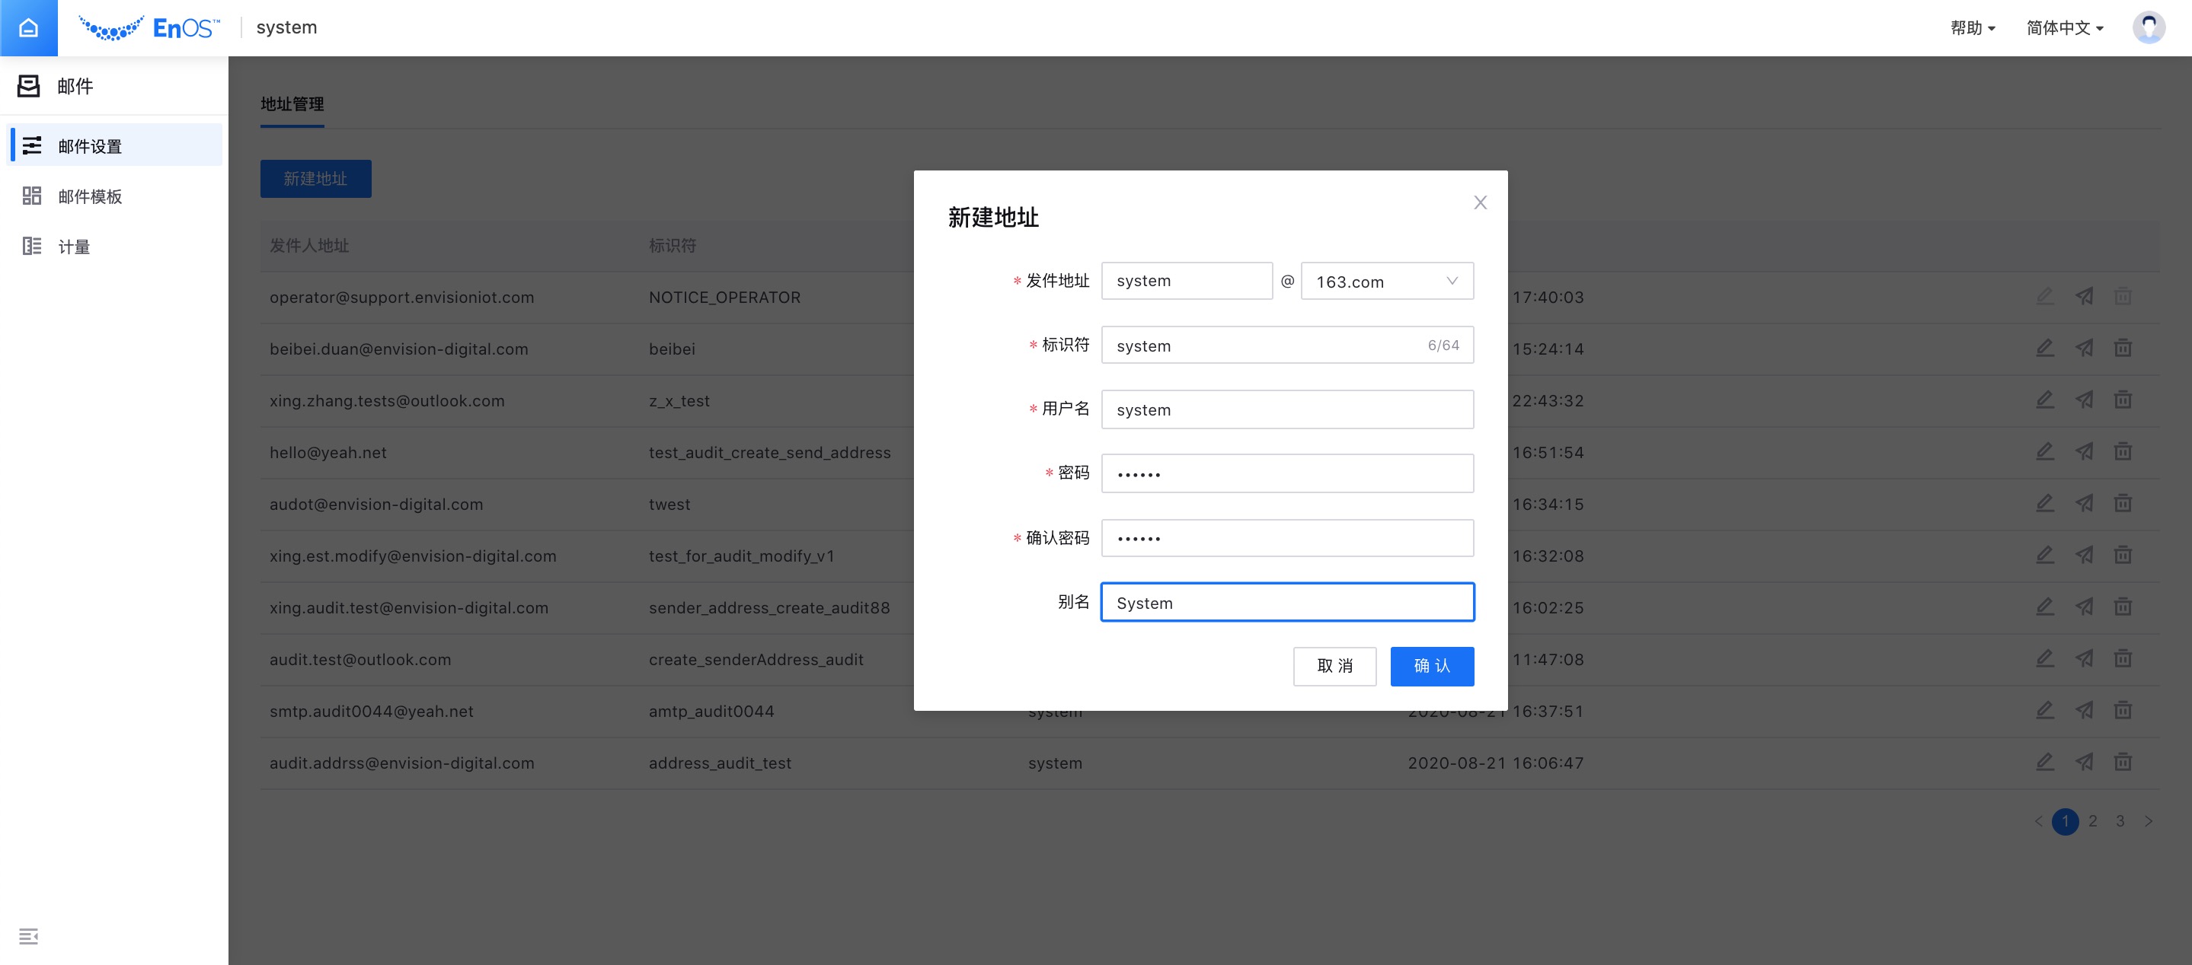Click the 别名 input field containing System

pyautogui.click(x=1286, y=602)
